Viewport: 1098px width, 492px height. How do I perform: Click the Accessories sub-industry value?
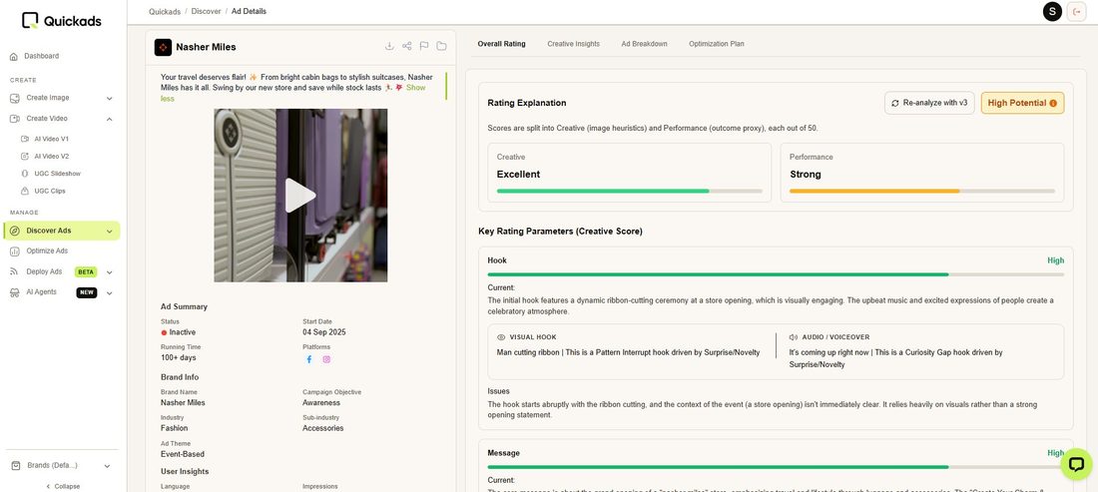[322, 428]
